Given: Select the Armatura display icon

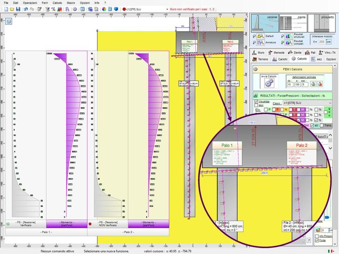Looking at the screenshot, I should 260,42.
